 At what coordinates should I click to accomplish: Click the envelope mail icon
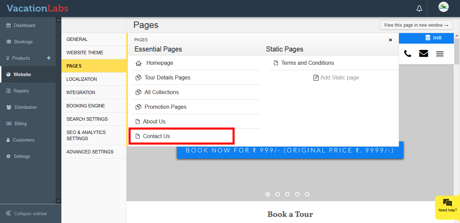424,54
